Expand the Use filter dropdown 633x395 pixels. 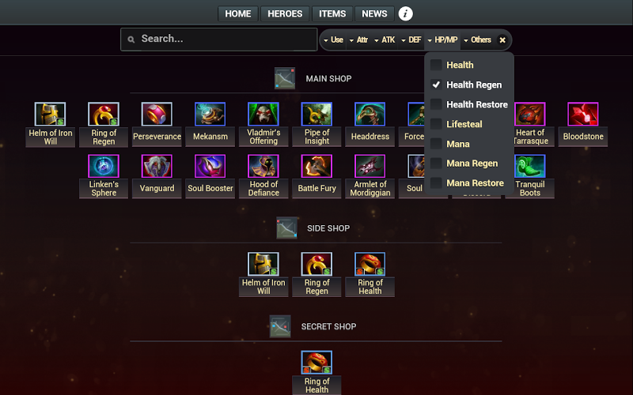pos(333,40)
